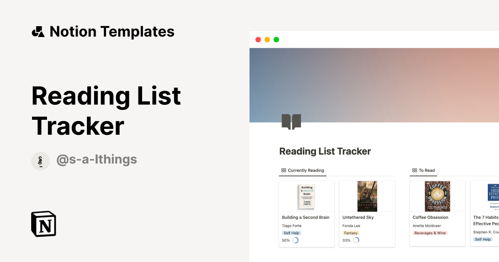This screenshot has width=499, height=262.
Task: Toggle the green traffic light to zoom the window
Action: (x=276, y=39)
